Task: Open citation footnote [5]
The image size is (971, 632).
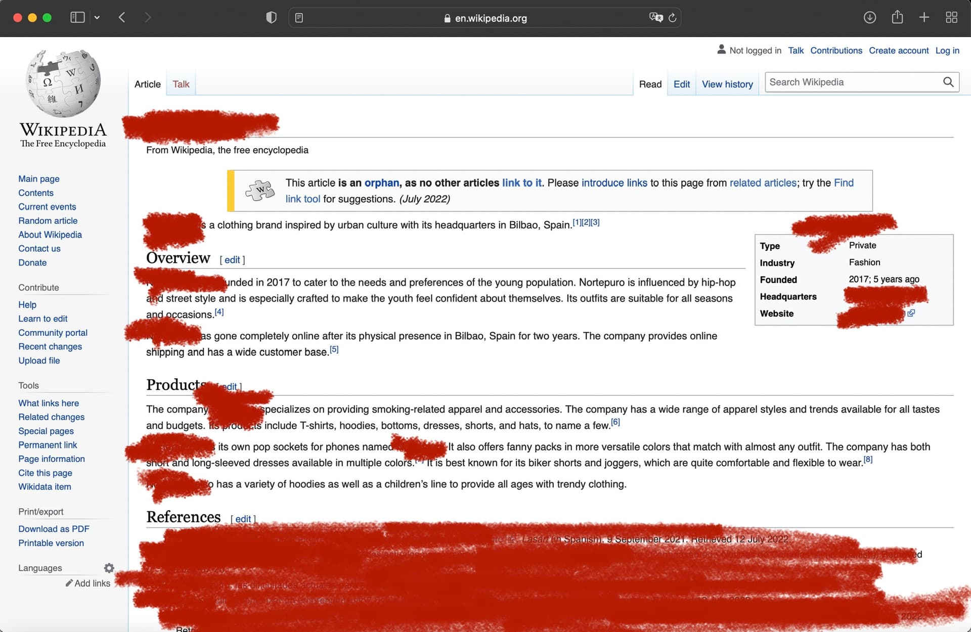Action: [334, 349]
